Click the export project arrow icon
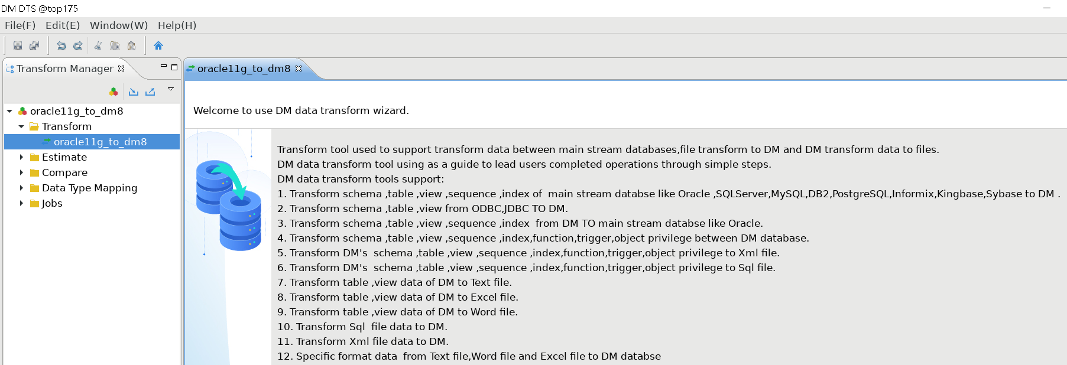 pos(150,92)
